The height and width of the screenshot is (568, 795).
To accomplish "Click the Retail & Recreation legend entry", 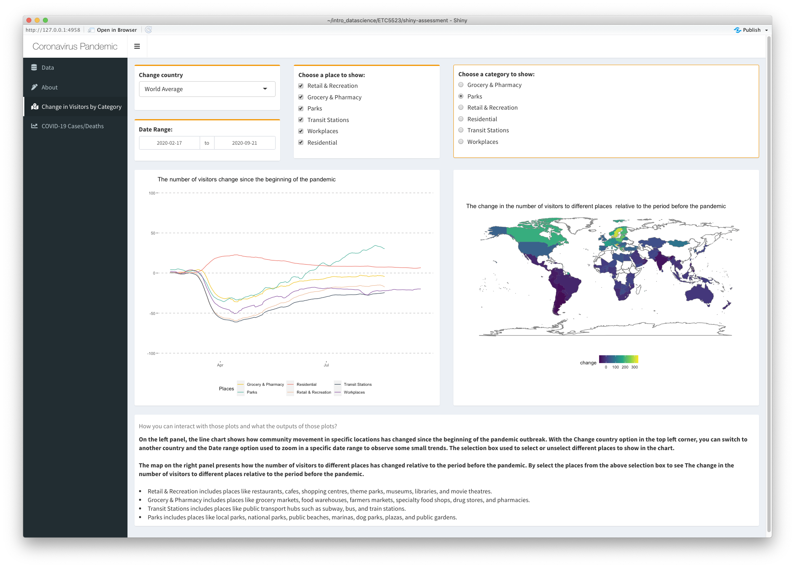I will click(x=309, y=392).
